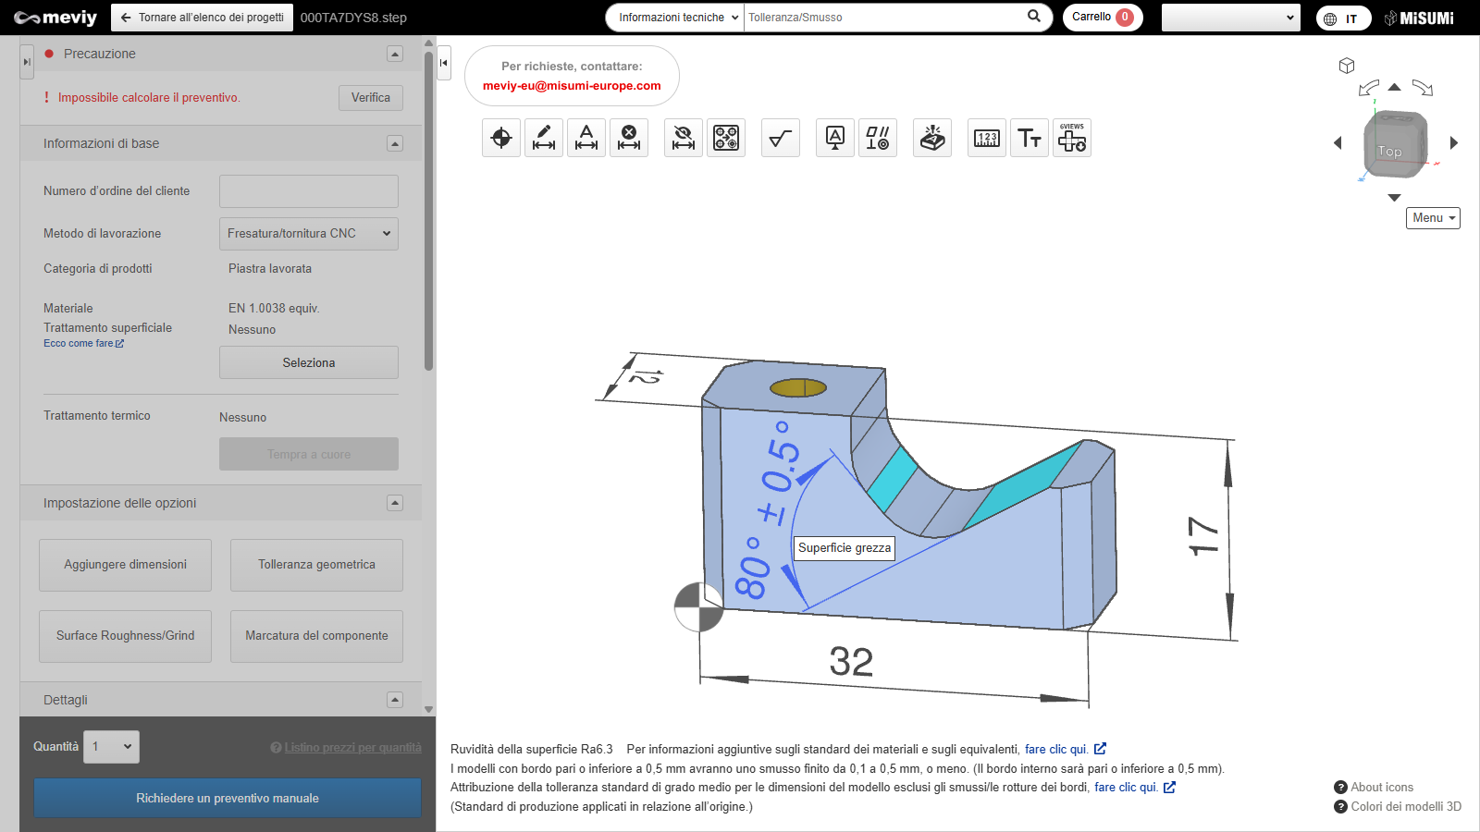Screen dimensions: 1480x832
Task: Click the 32 dimension on model
Action: click(851, 662)
